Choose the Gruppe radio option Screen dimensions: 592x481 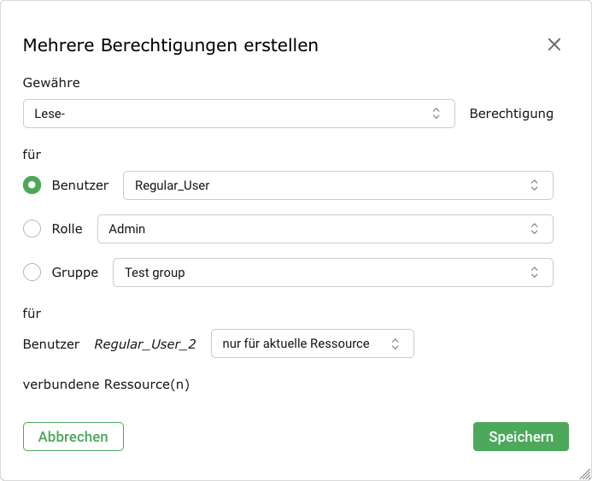coord(32,273)
